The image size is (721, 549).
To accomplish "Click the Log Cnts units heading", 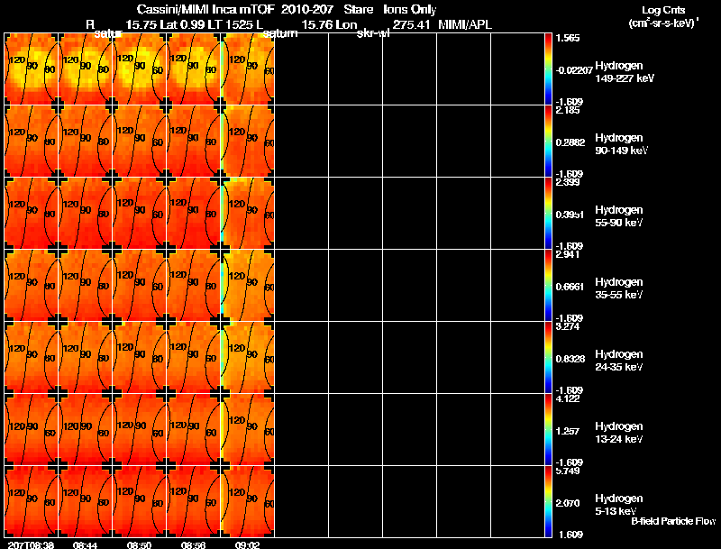I will pyautogui.click(x=663, y=10).
